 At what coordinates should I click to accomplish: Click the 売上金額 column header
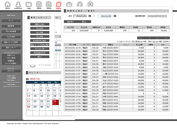(139, 45)
